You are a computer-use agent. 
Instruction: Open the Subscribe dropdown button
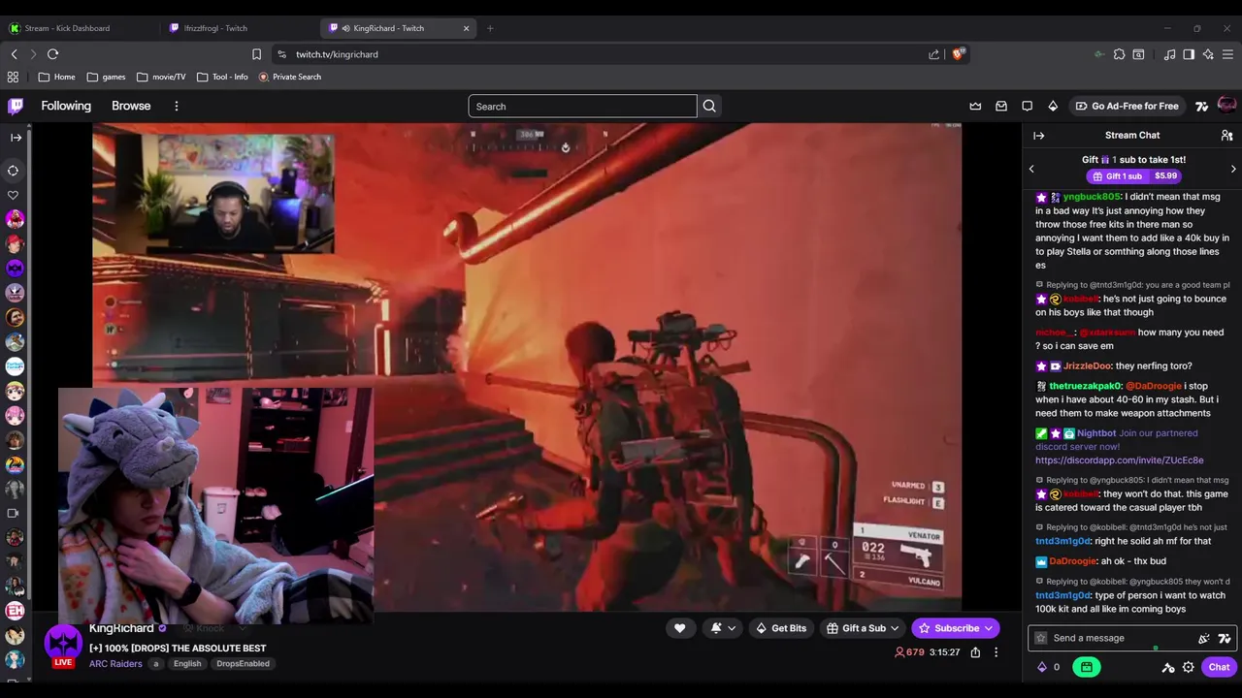956,628
